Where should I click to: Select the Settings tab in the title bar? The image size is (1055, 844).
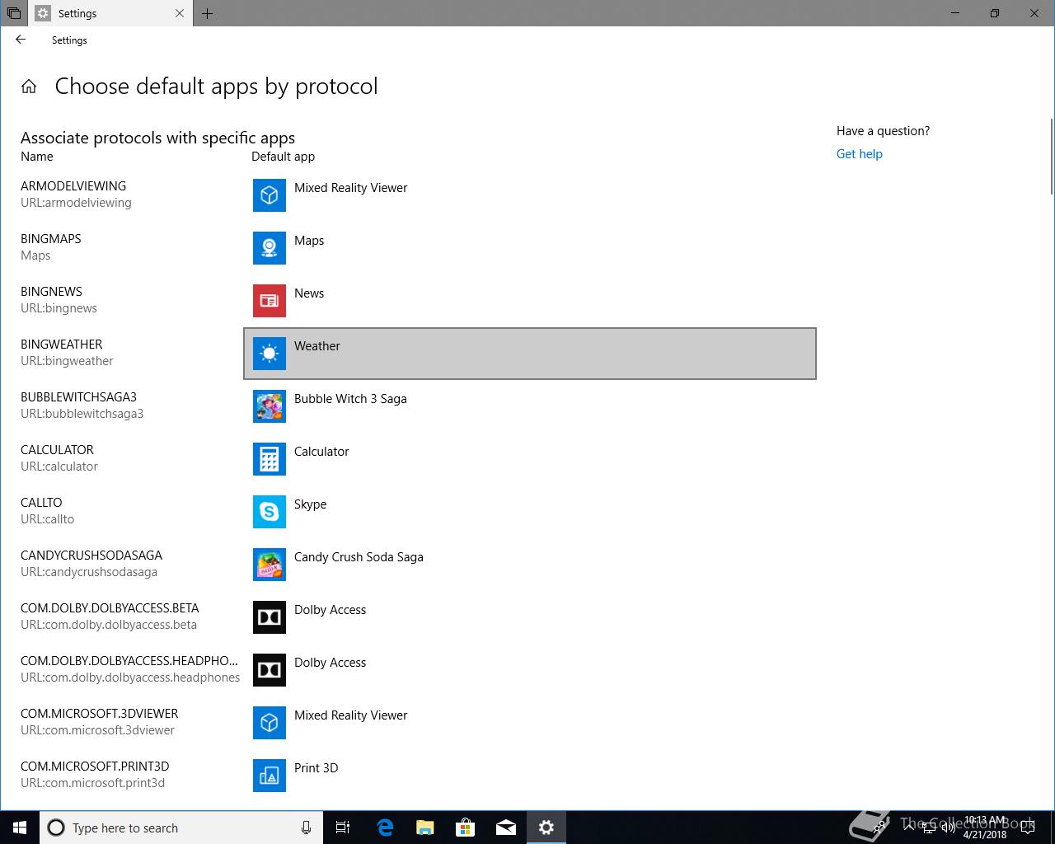(x=109, y=13)
